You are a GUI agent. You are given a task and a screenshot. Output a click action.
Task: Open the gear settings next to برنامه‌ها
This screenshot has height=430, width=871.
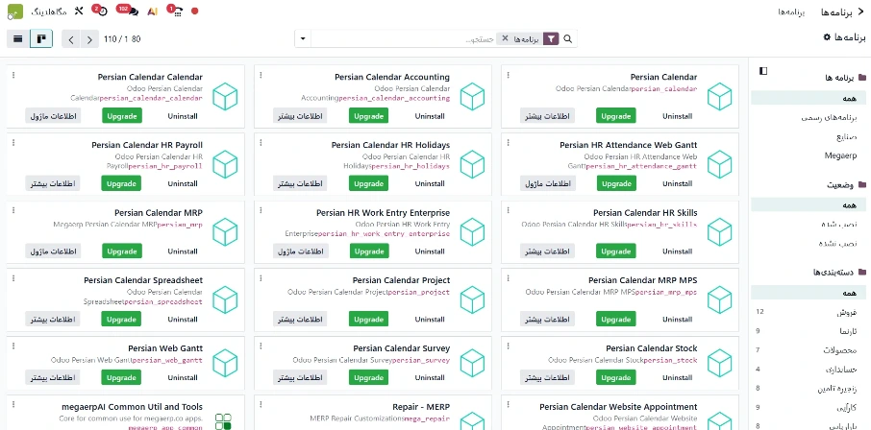827,37
